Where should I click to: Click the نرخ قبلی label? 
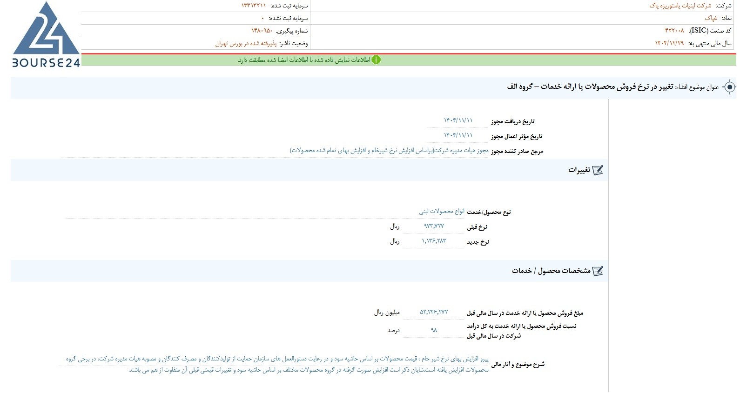(x=477, y=227)
